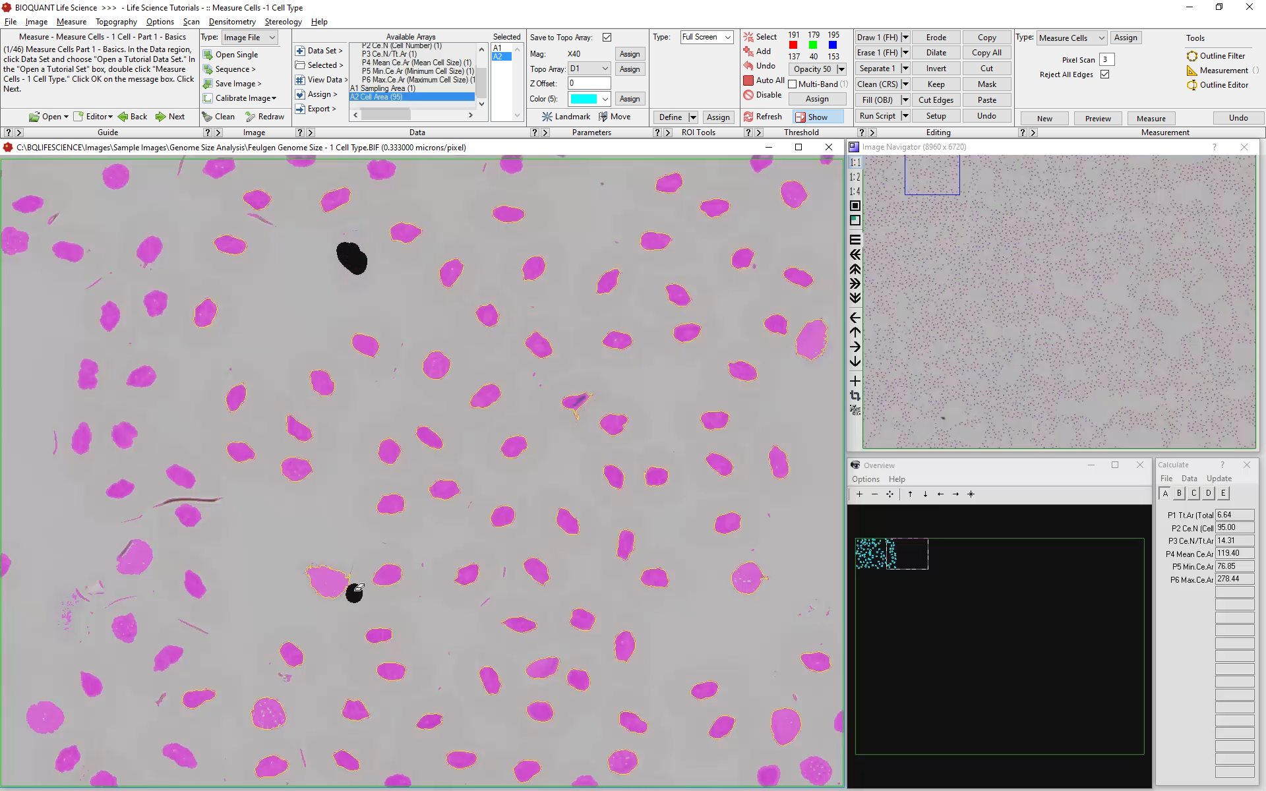
Task: Click the Dilate tool icon
Action: click(933, 53)
